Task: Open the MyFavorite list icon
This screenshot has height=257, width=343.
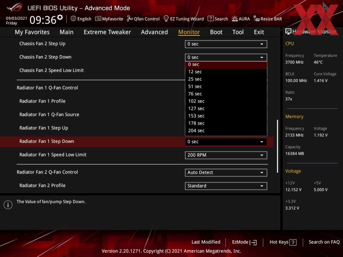Action: point(98,19)
